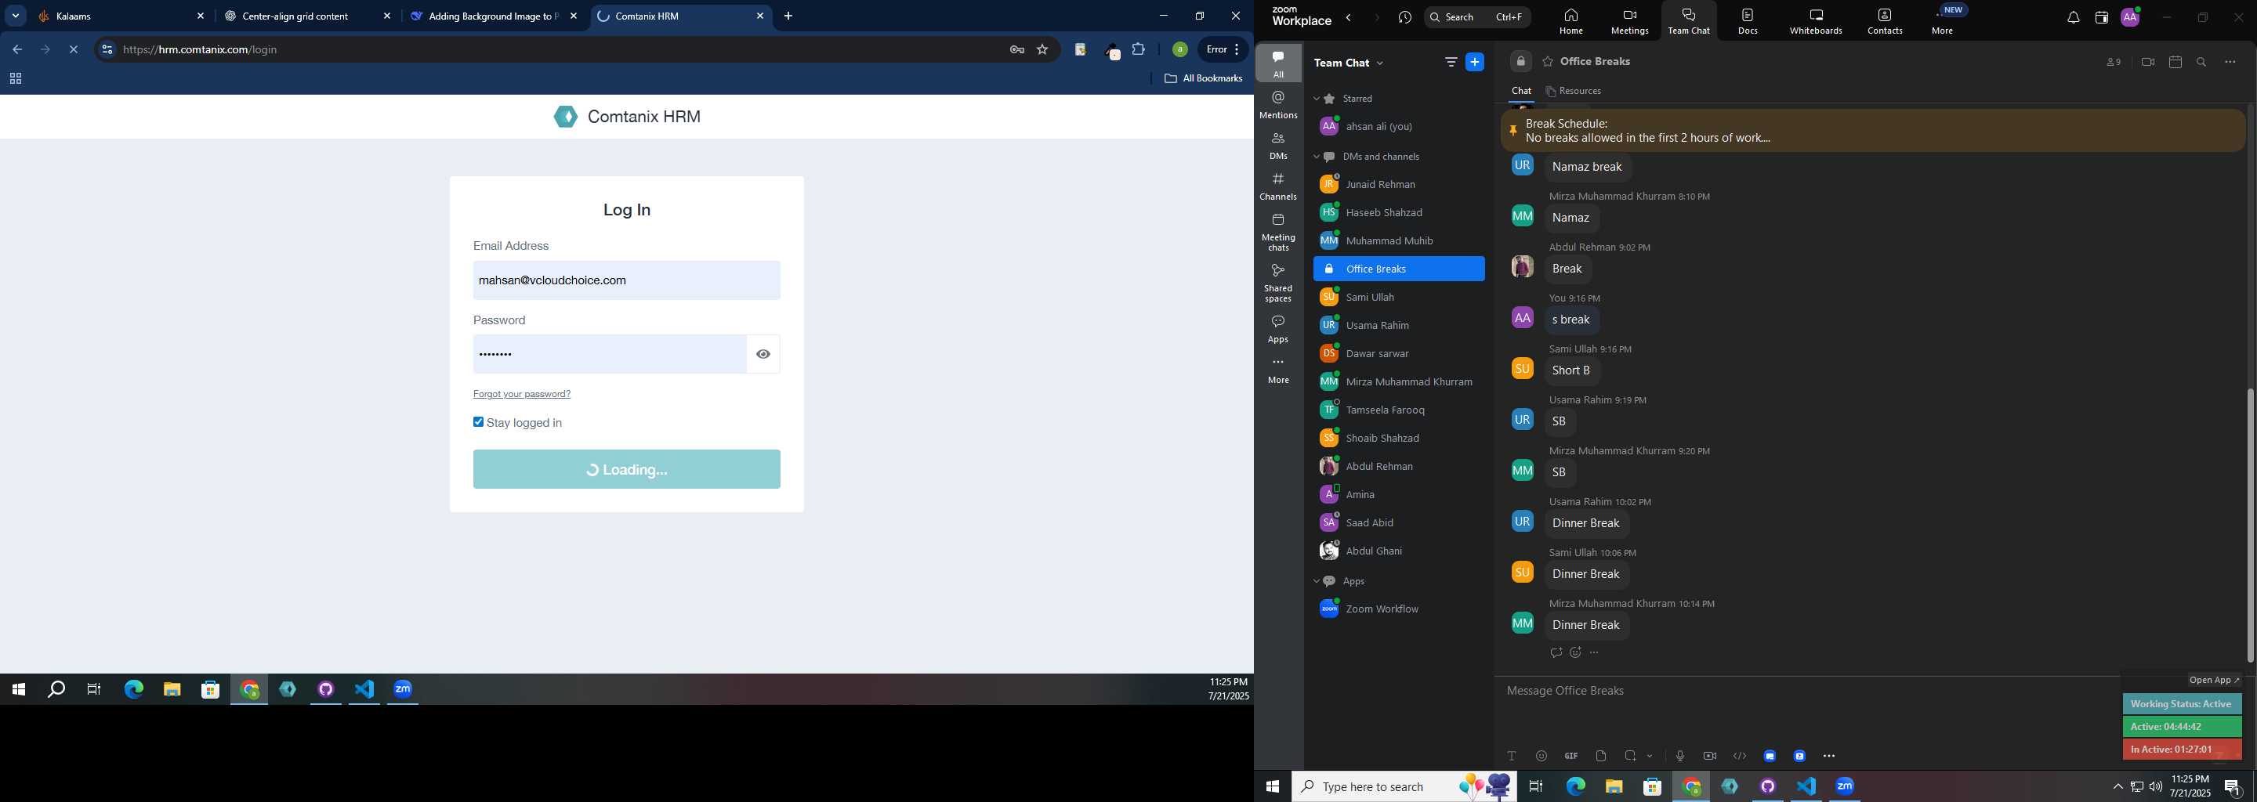
Task: Focus the Password input field
Action: pyautogui.click(x=610, y=355)
